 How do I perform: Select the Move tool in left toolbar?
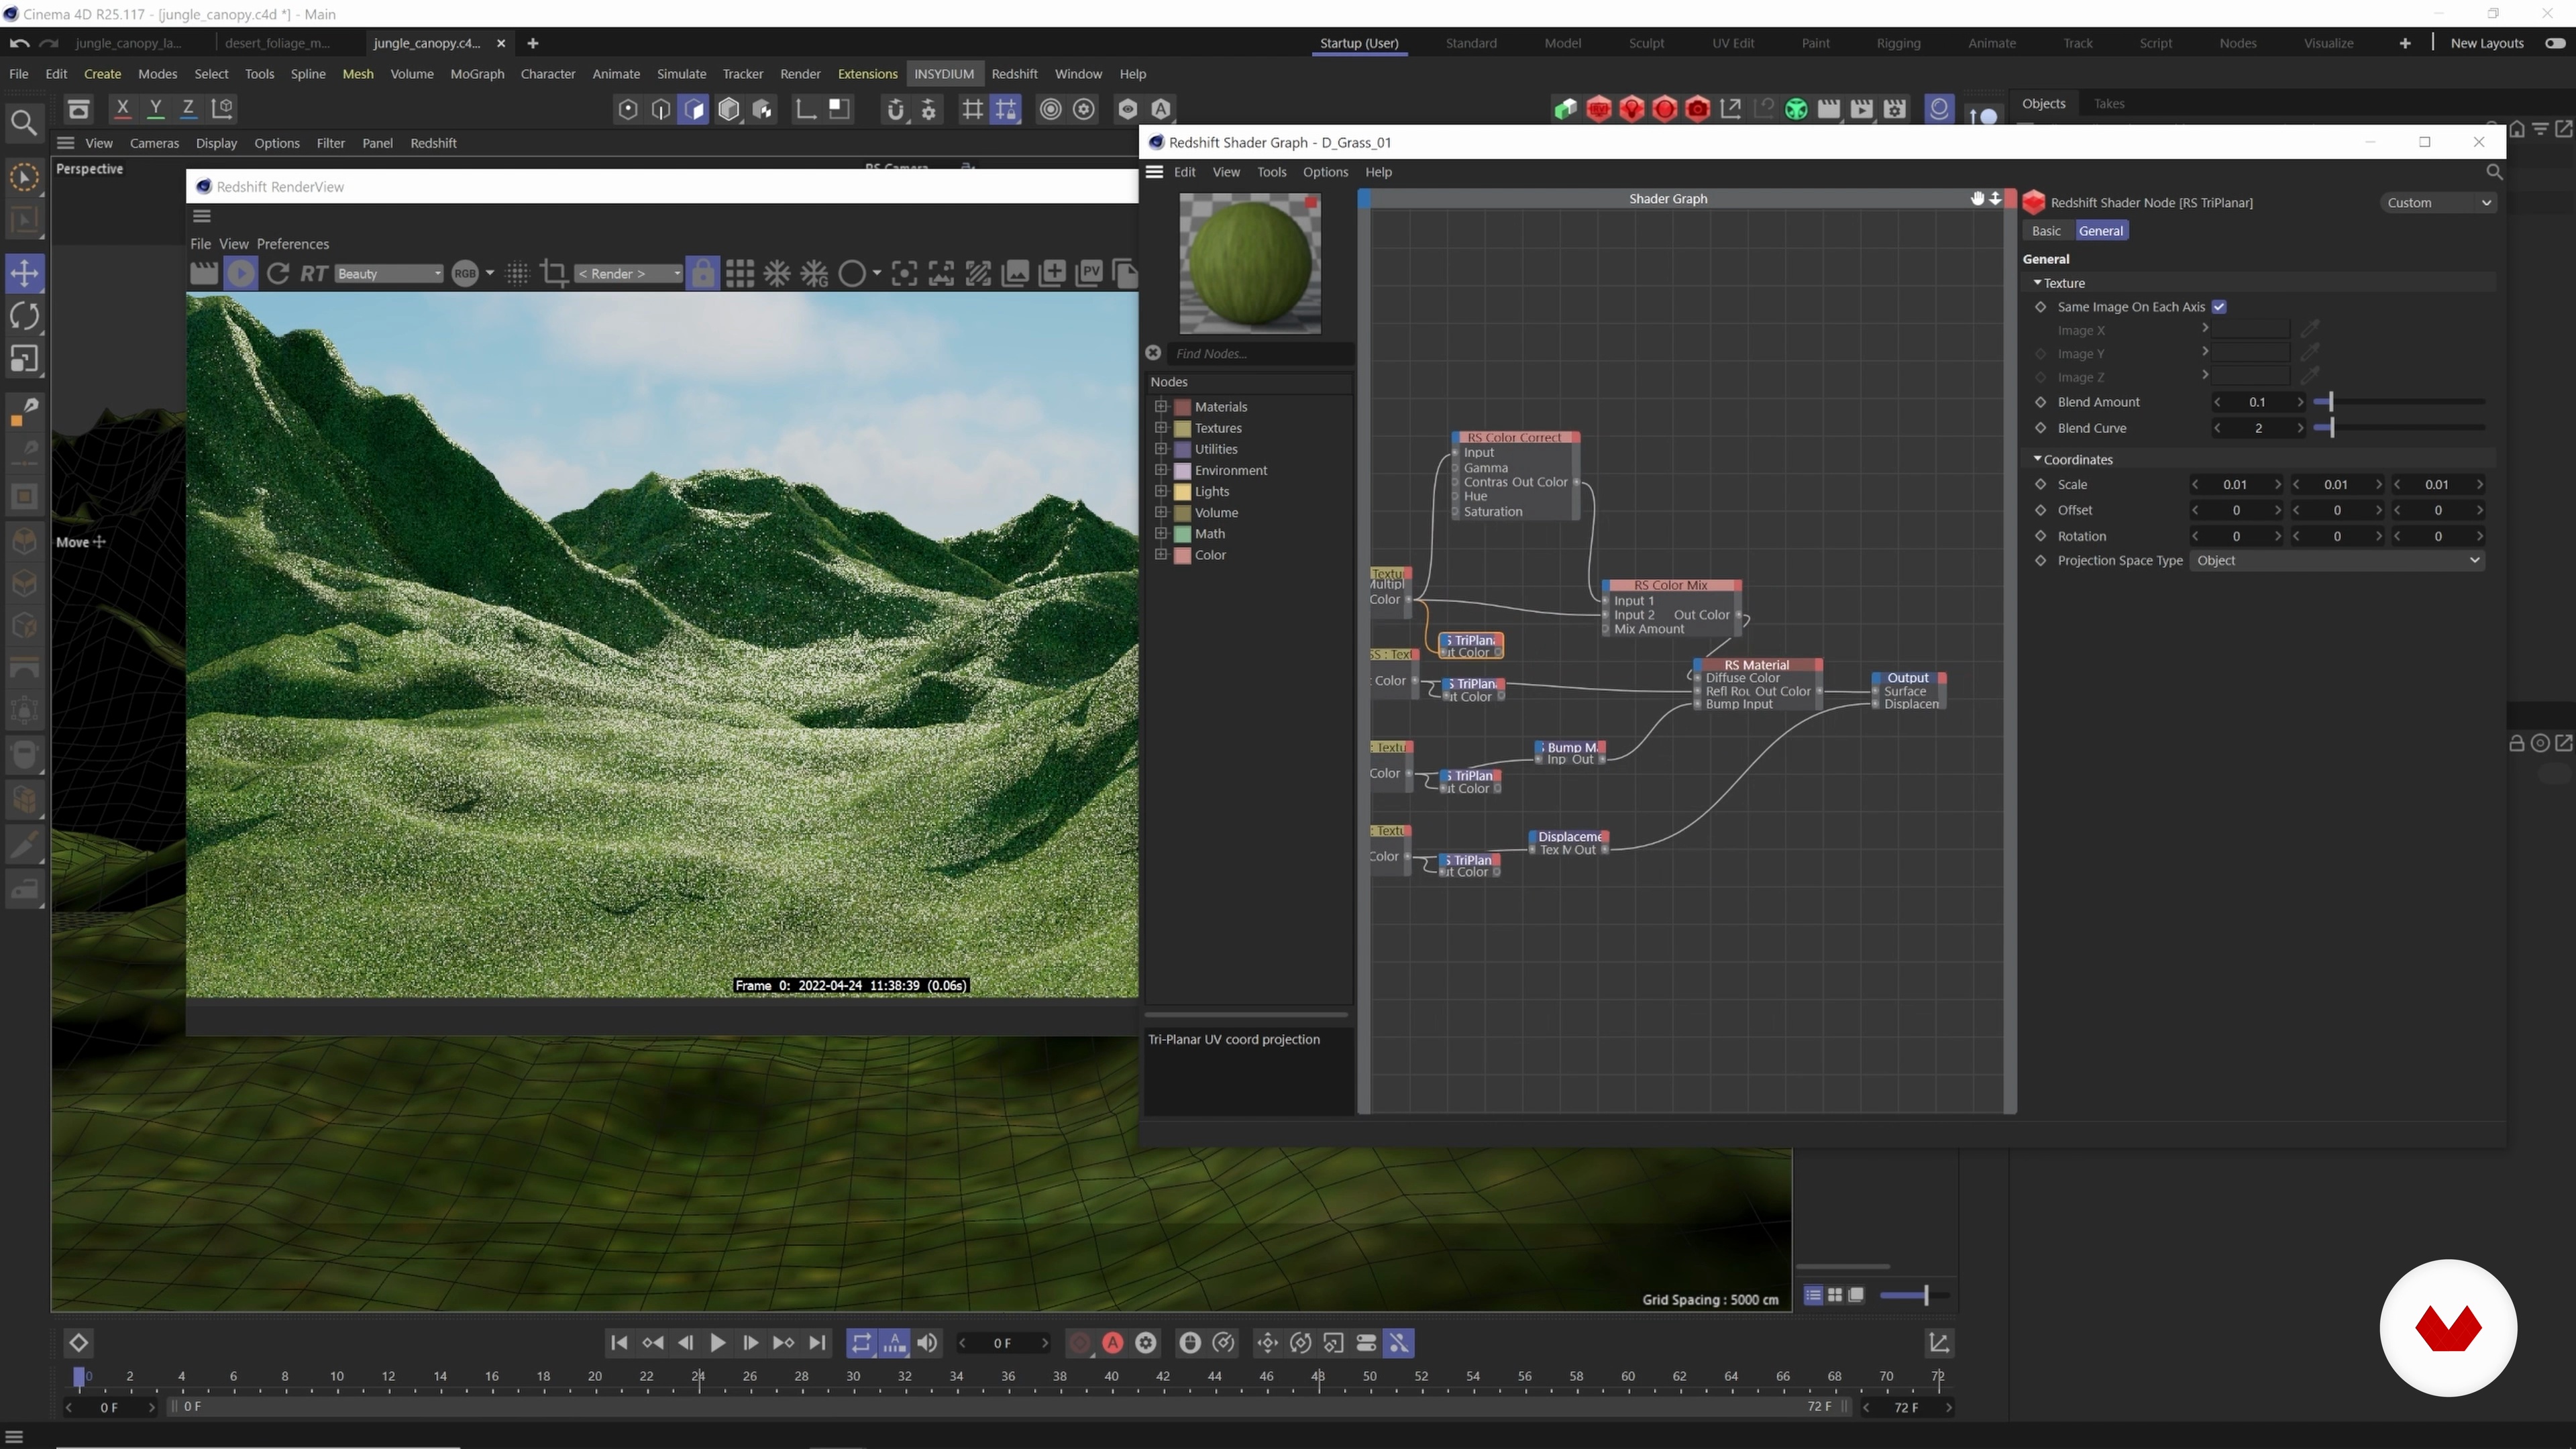click(24, 273)
